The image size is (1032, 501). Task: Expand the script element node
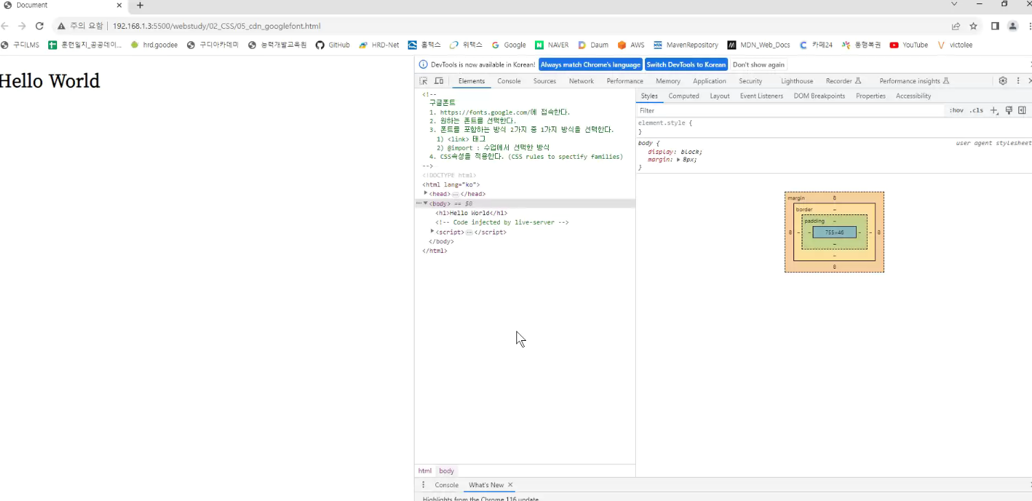[432, 232]
